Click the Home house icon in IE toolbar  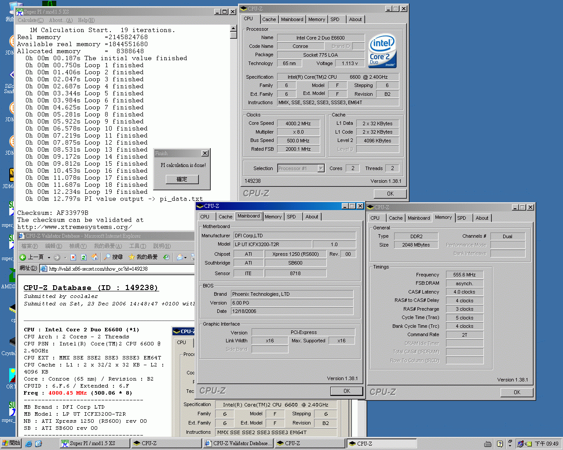[x=94, y=257]
